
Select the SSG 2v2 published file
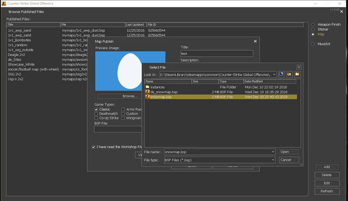point(14,74)
